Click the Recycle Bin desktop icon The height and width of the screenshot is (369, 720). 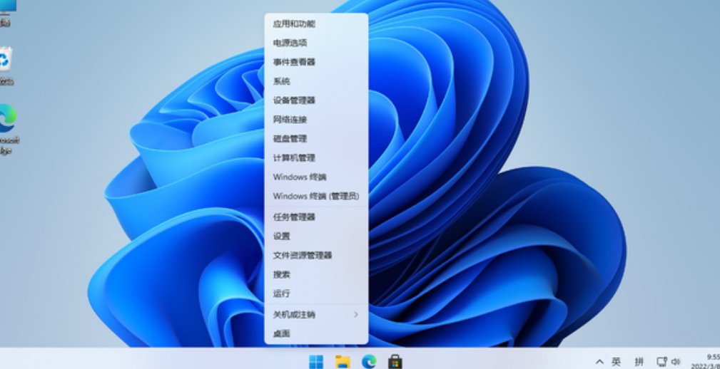point(6,62)
